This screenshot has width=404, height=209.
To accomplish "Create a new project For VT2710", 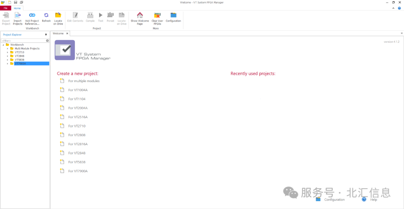I will (77, 126).
